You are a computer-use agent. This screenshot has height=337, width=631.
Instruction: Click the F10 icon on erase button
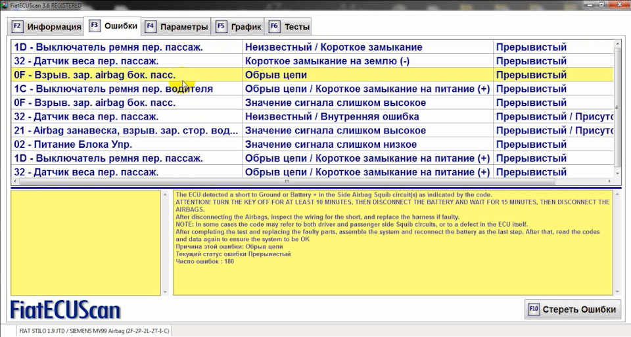[x=534, y=309]
